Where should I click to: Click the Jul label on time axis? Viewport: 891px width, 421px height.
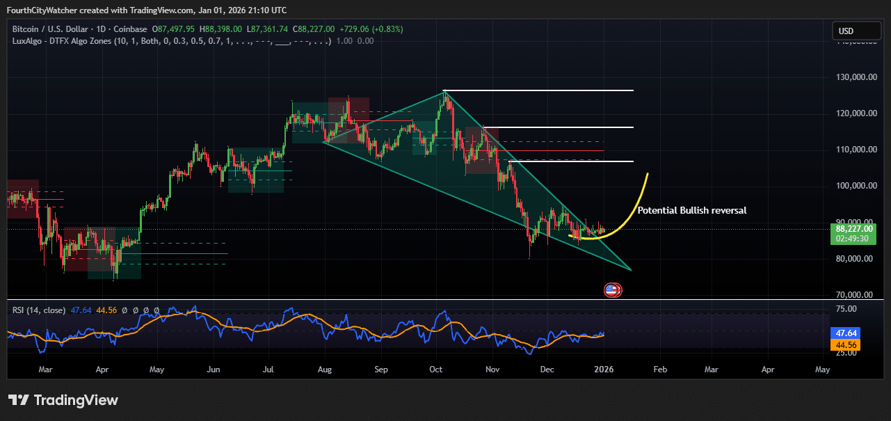click(269, 370)
